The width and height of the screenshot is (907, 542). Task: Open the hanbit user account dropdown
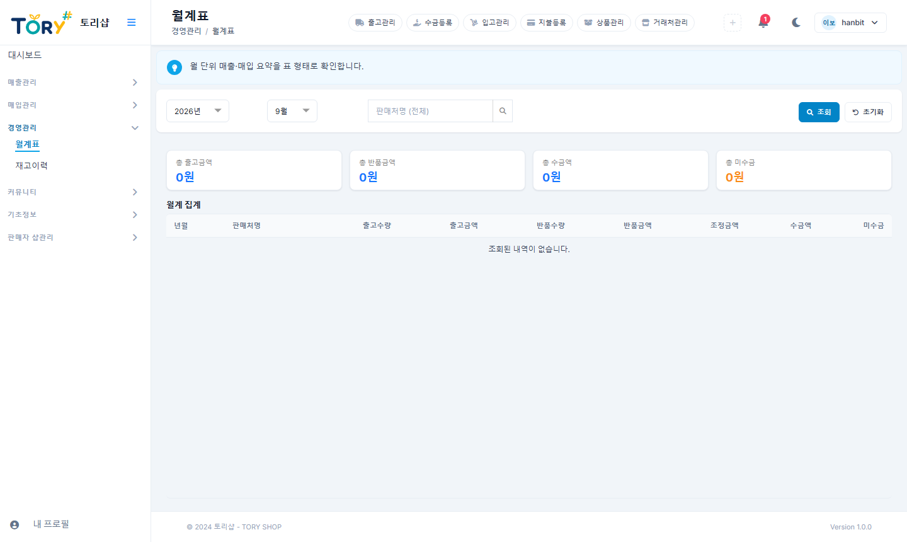coord(850,23)
